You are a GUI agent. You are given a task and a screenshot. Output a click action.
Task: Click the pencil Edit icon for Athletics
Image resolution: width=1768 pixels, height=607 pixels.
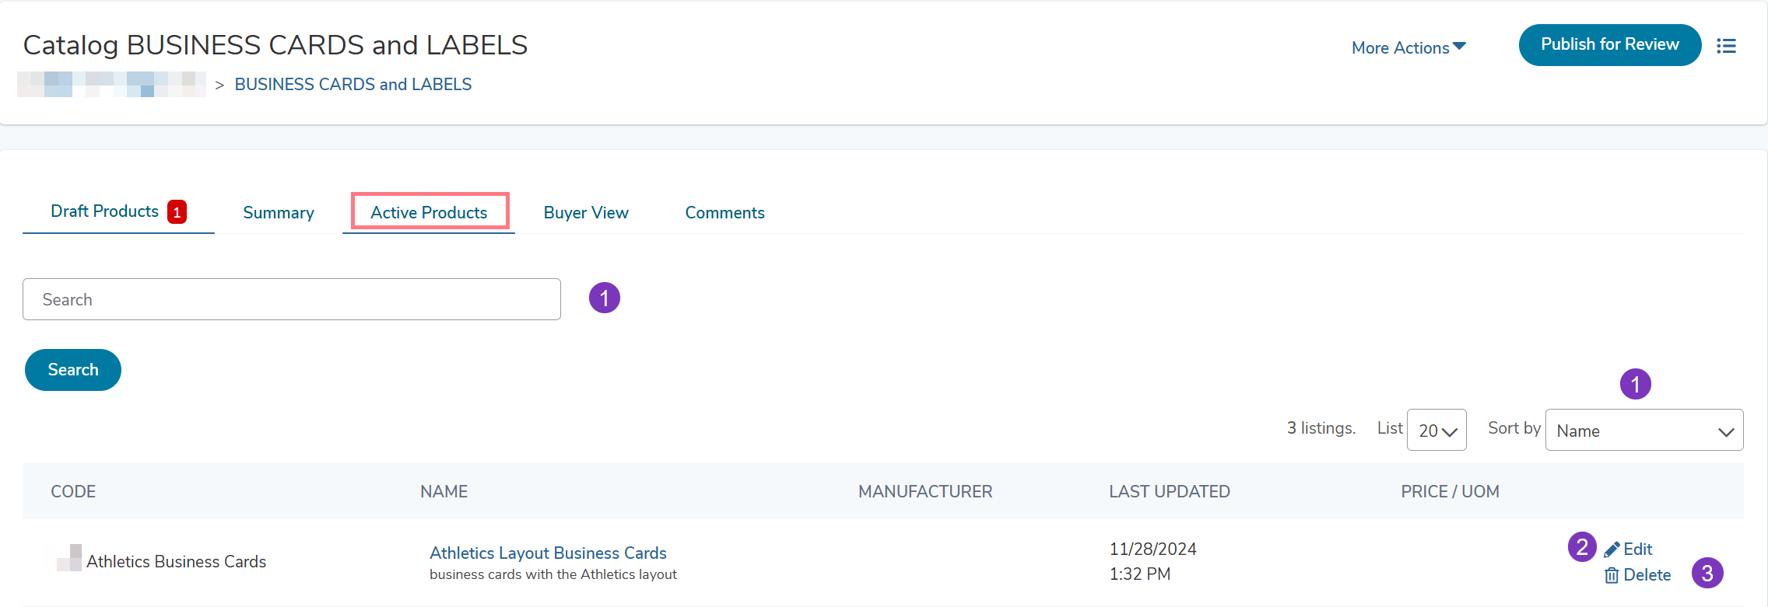pyautogui.click(x=1612, y=549)
